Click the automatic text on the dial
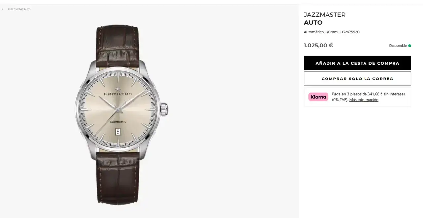423x218 pixels. 118,122
